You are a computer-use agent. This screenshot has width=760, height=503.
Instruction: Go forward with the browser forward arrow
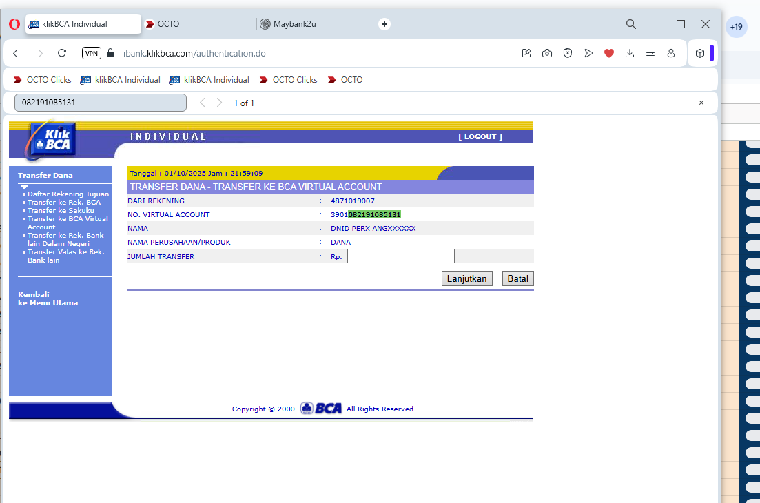pos(40,53)
